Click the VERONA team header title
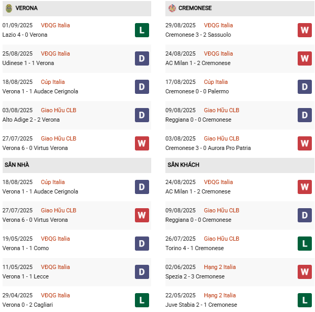Image resolution: width=315 pixels, height=312 pixels. click(26, 8)
